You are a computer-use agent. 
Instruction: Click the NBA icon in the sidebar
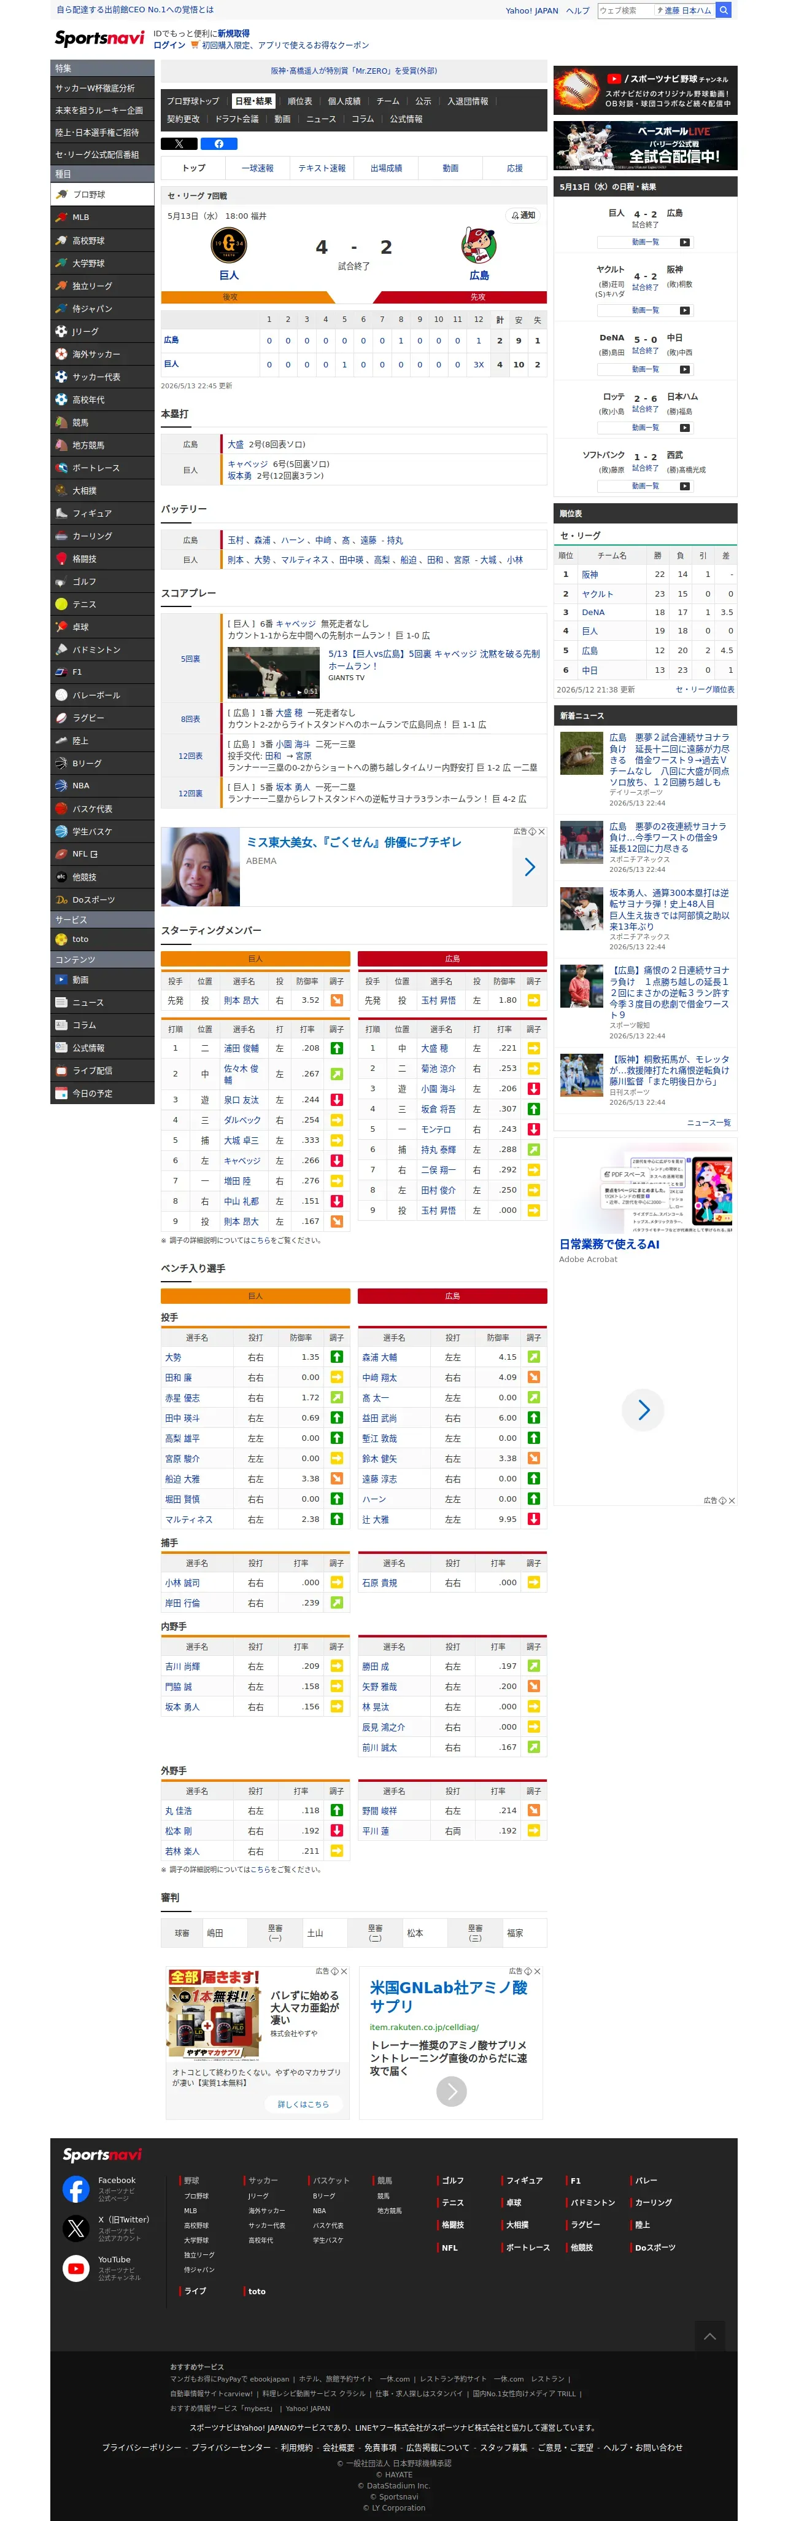[61, 786]
